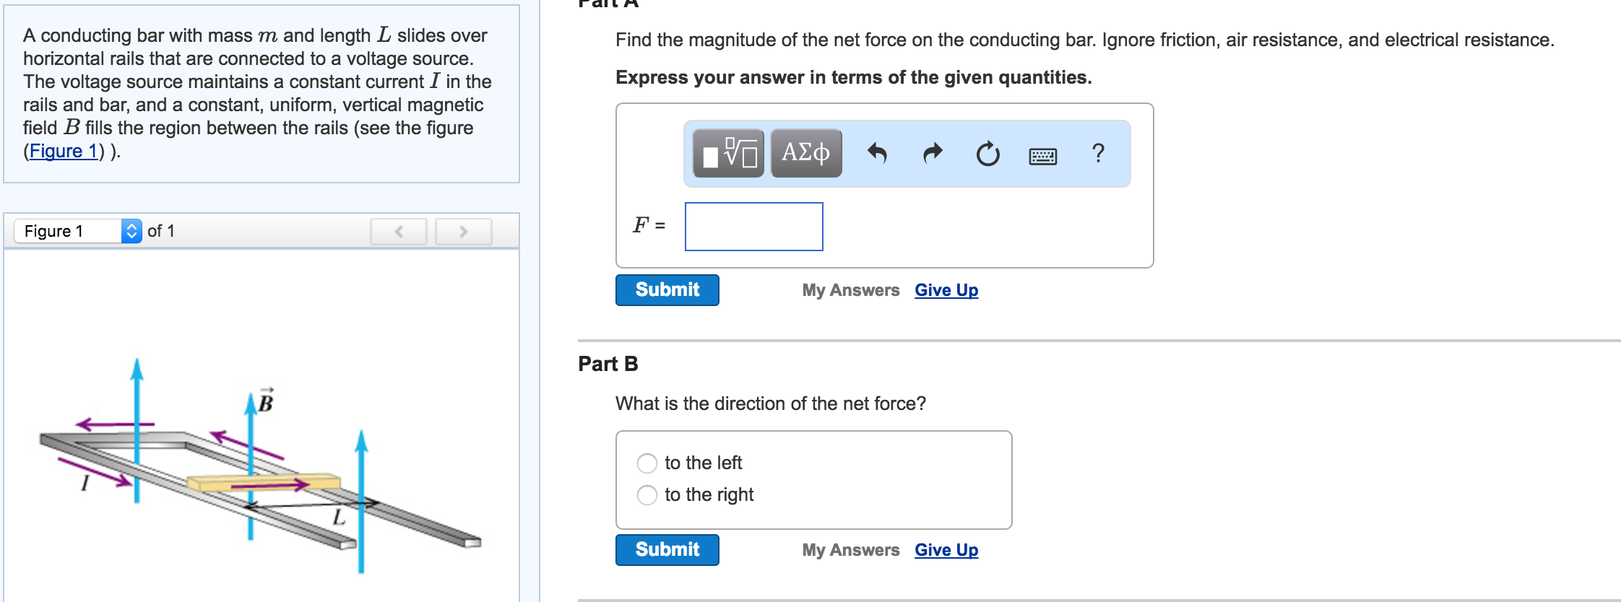Click inside the F answer input box

[x=753, y=227]
